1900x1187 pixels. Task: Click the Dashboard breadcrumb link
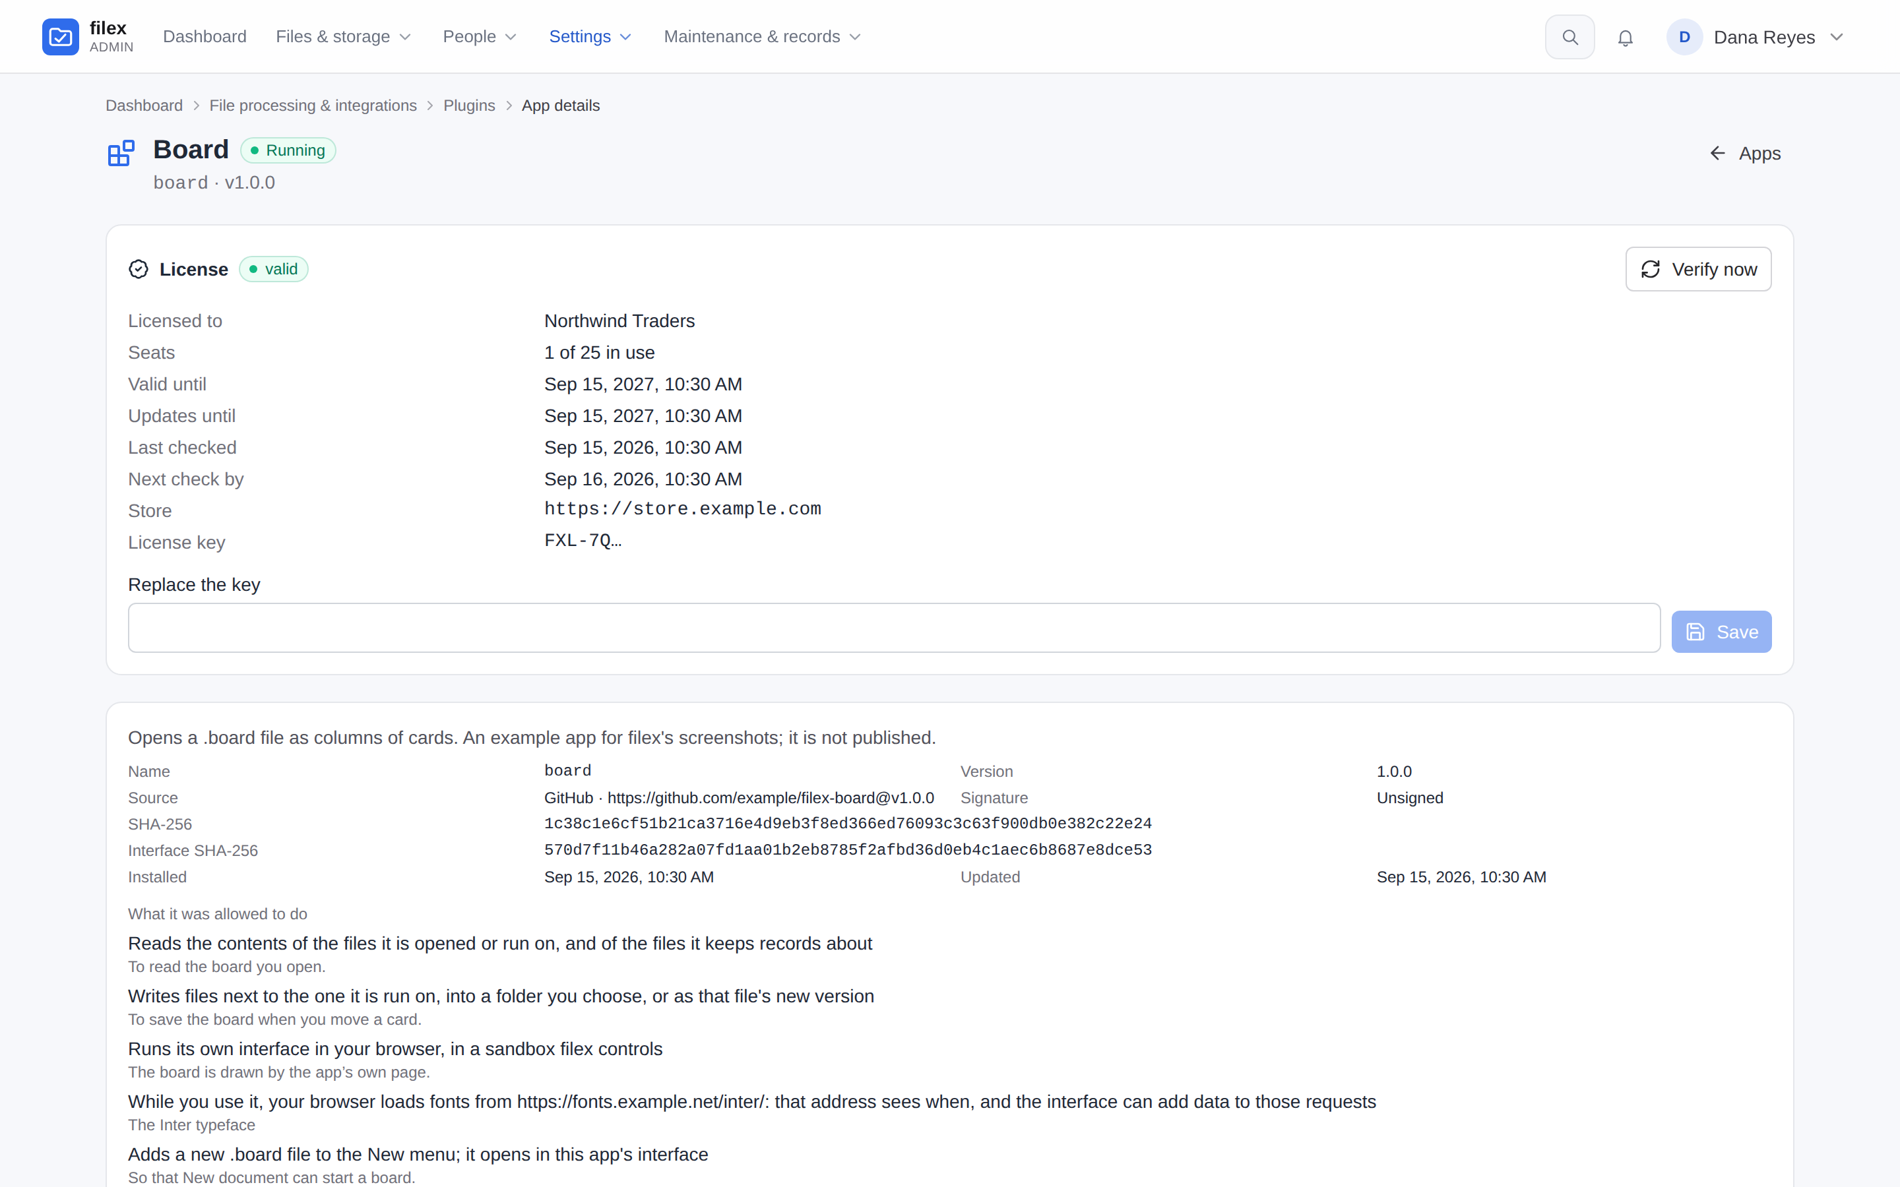coord(144,106)
